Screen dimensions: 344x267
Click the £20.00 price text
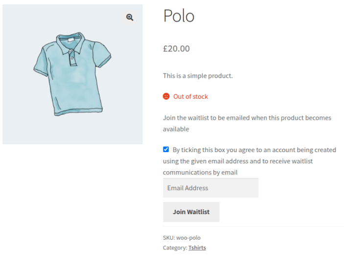pyautogui.click(x=176, y=49)
